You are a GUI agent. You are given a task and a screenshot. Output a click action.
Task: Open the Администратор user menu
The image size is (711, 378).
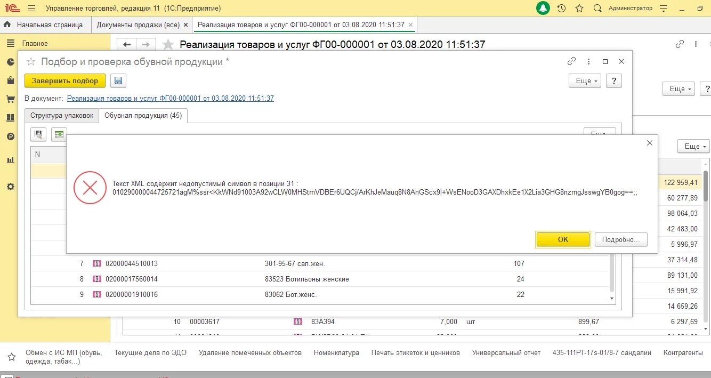(631, 9)
